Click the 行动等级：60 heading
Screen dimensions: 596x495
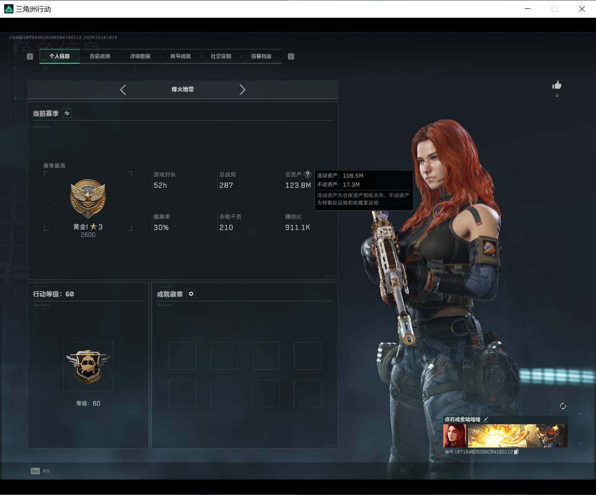(x=54, y=294)
